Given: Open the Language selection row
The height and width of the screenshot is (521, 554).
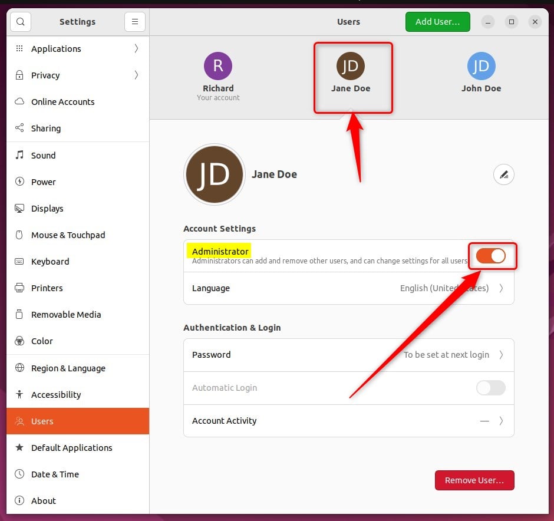Looking at the screenshot, I should pos(348,288).
